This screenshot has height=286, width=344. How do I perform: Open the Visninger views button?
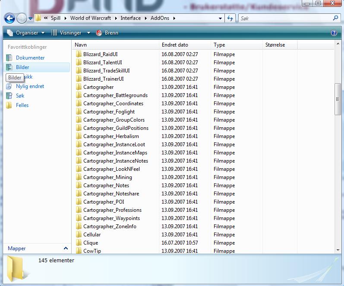coord(66,33)
